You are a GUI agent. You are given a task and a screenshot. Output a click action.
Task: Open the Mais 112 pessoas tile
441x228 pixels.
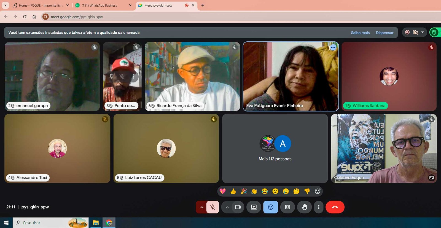[x=275, y=149]
